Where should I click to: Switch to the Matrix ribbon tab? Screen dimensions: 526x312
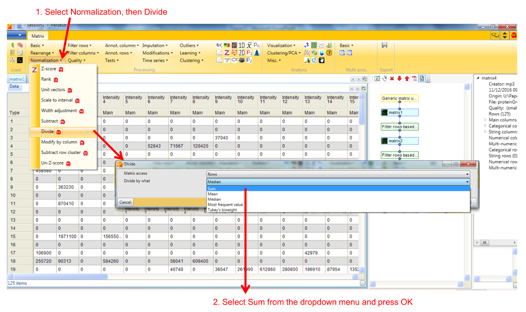[x=38, y=36]
